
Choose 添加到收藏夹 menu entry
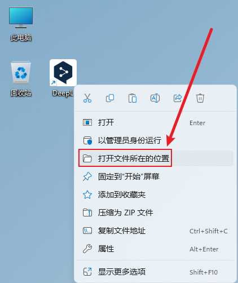(x=155, y=194)
